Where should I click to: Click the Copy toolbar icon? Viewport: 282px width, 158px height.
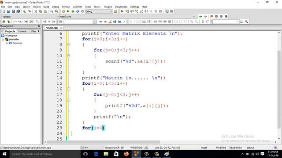pyautogui.click(x=41, y=11)
